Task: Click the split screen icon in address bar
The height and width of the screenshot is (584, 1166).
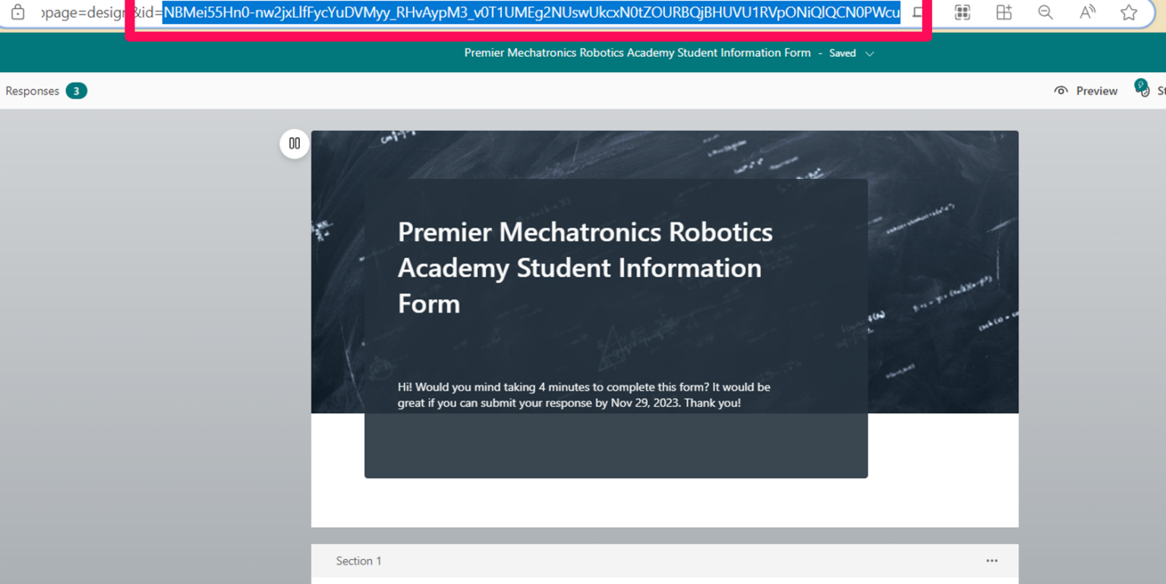Action: coord(1004,13)
